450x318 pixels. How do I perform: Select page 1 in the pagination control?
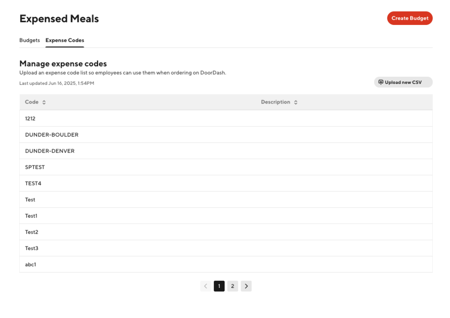tap(219, 286)
